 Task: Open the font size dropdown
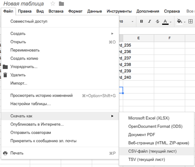[132, 22]
